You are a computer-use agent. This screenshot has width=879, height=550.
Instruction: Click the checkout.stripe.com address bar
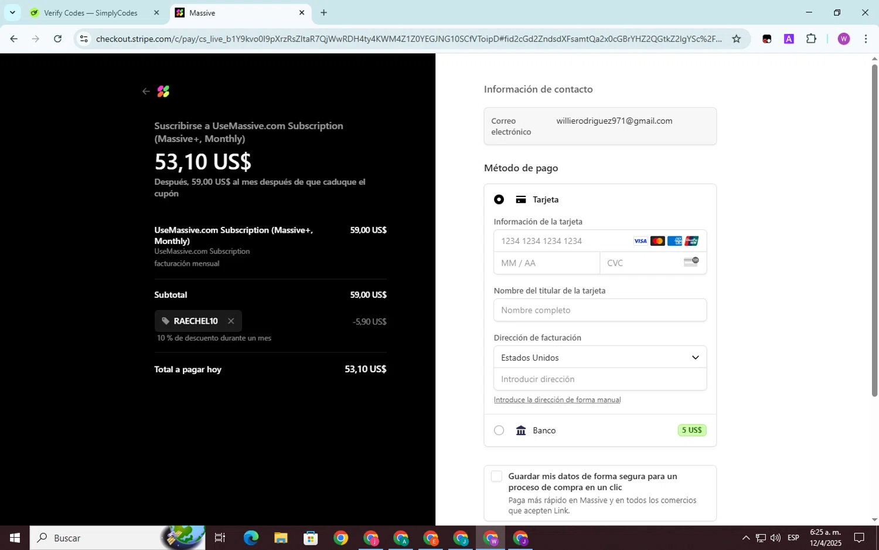click(408, 39)
